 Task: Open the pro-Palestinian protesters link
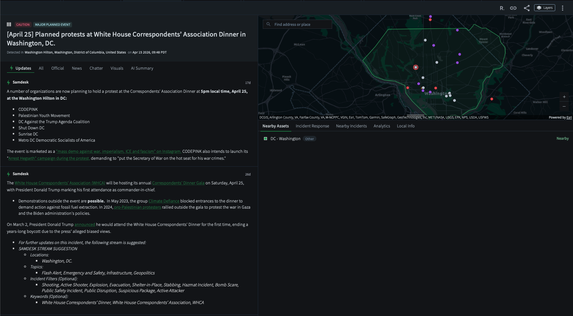[138, 207]
